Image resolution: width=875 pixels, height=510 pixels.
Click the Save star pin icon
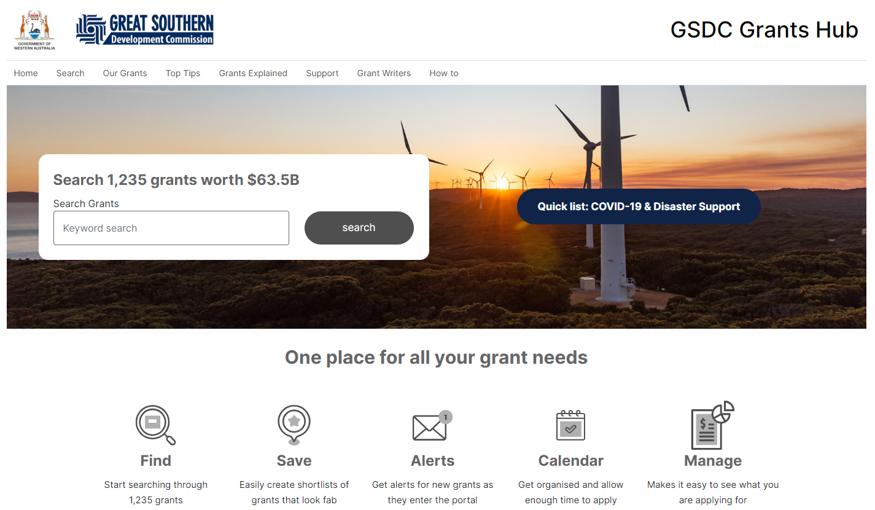(294, 424)
